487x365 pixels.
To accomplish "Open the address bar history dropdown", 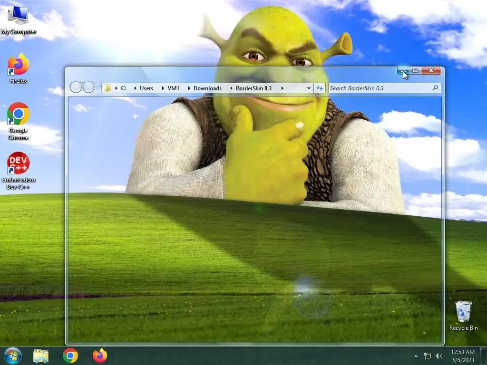I will pyautogui.click(x=308, y=88).
